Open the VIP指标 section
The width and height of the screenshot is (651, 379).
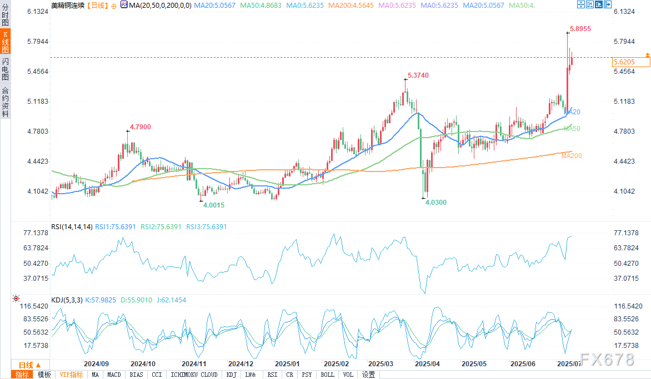pyautogui.click(x=71, y=375)
